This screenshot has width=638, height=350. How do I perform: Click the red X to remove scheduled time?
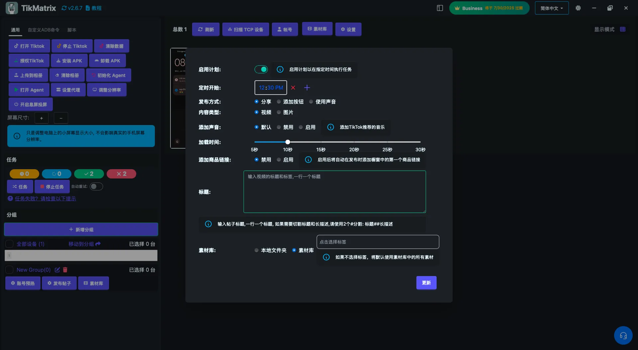[x=293, y=88]
